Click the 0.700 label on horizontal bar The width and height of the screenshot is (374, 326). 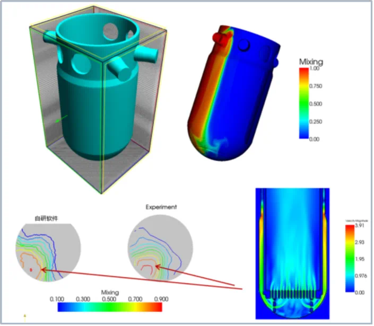tap(136, 299)
